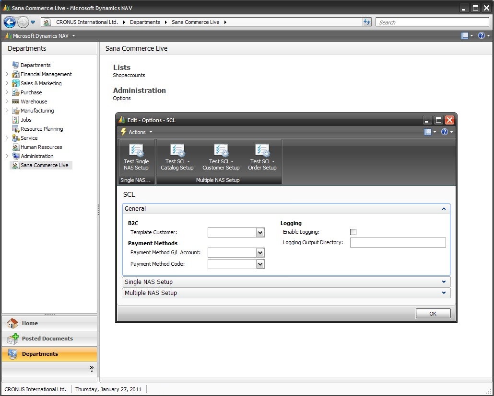
Task: Click customize layout icon in main window
Action: [x=465, y=35]
